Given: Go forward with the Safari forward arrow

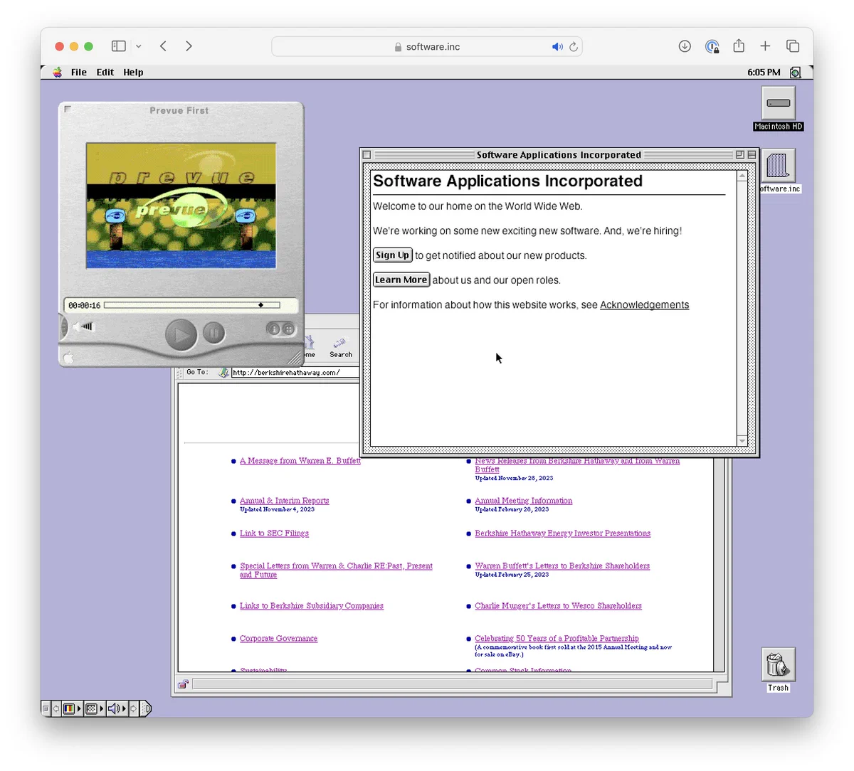Looking at the screenshot, I should click(189, 46).
